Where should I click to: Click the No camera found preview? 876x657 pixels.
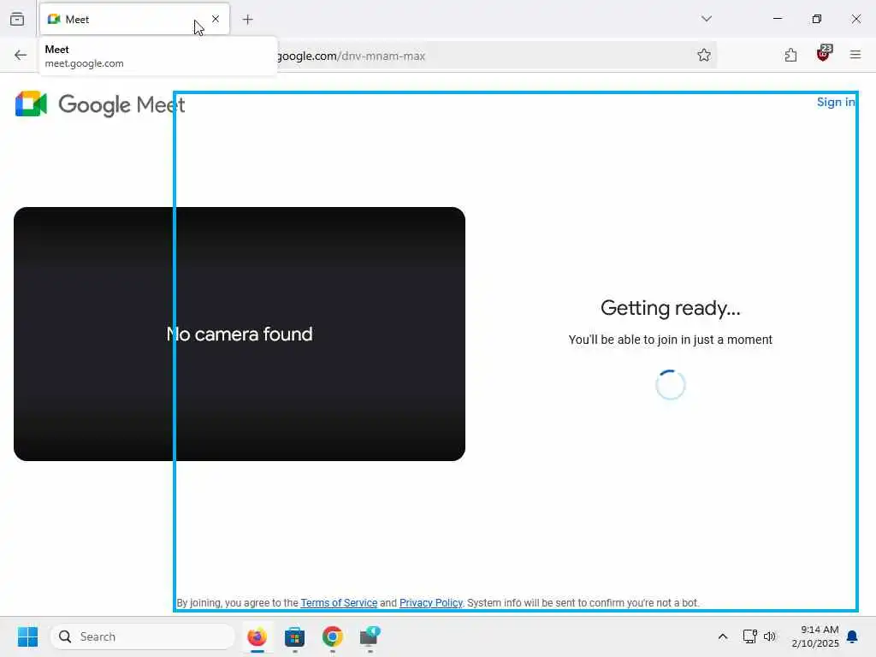pos(240,334)
